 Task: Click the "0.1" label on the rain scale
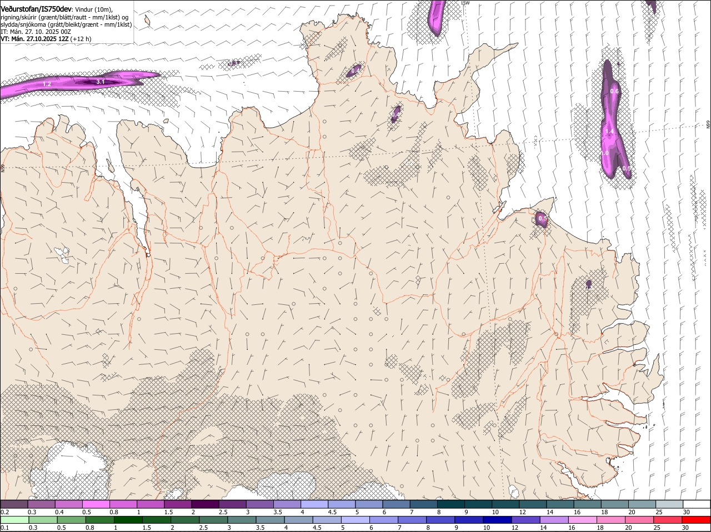point(4,528)
